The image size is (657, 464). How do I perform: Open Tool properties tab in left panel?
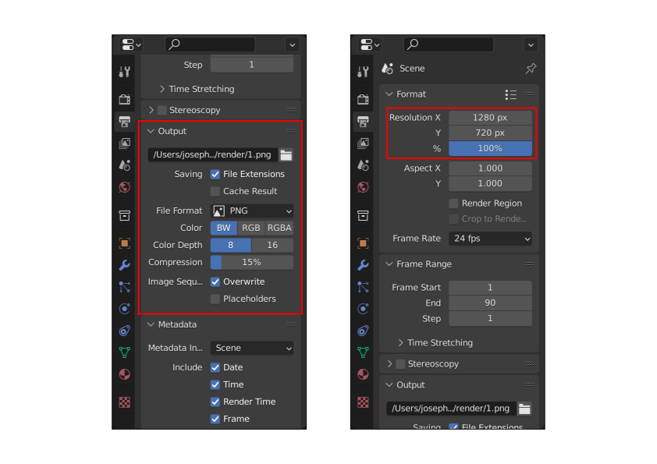124,72
